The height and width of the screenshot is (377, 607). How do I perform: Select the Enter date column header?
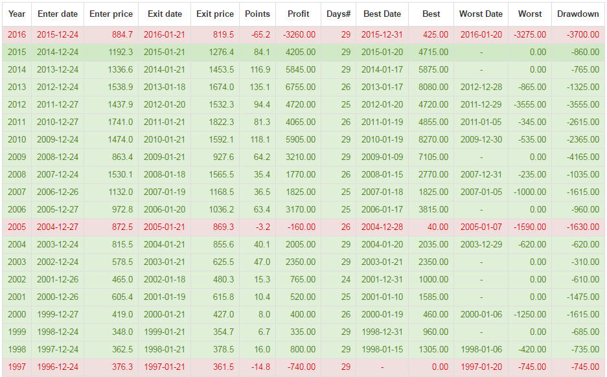point(58,14)
